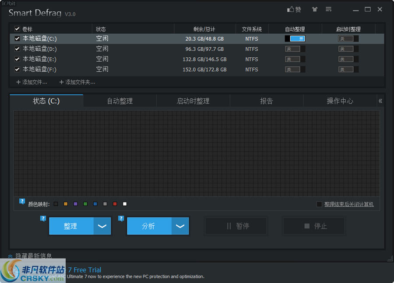The width and height of the screenshot is (394, 283).
Task: Click the help icon beside 颜色映射
Action: point(22,201)
